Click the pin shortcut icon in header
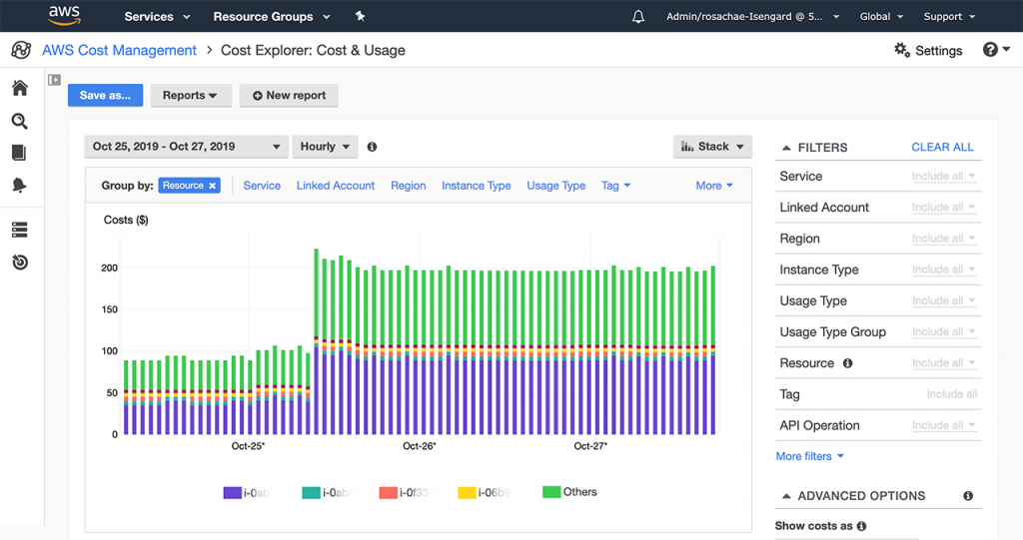The image size is (1023, 540). [x=360, y=17]
